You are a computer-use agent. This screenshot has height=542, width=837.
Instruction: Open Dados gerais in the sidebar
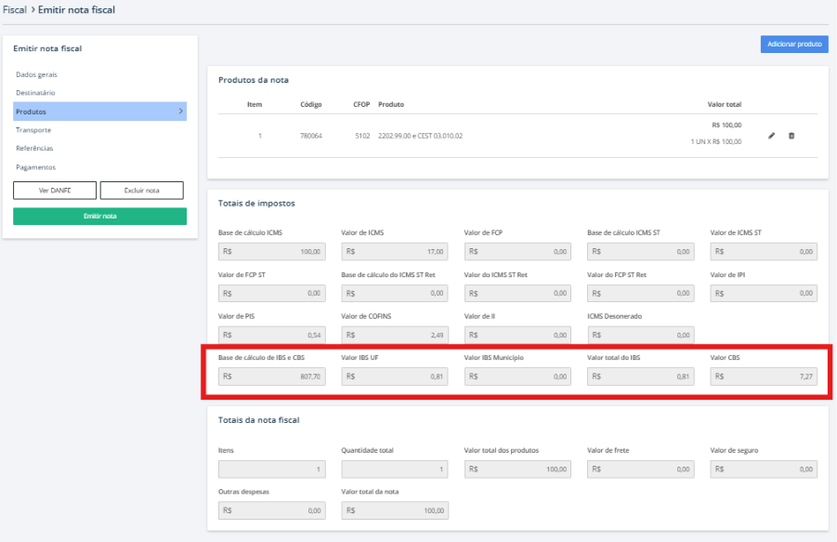point(37,74)
